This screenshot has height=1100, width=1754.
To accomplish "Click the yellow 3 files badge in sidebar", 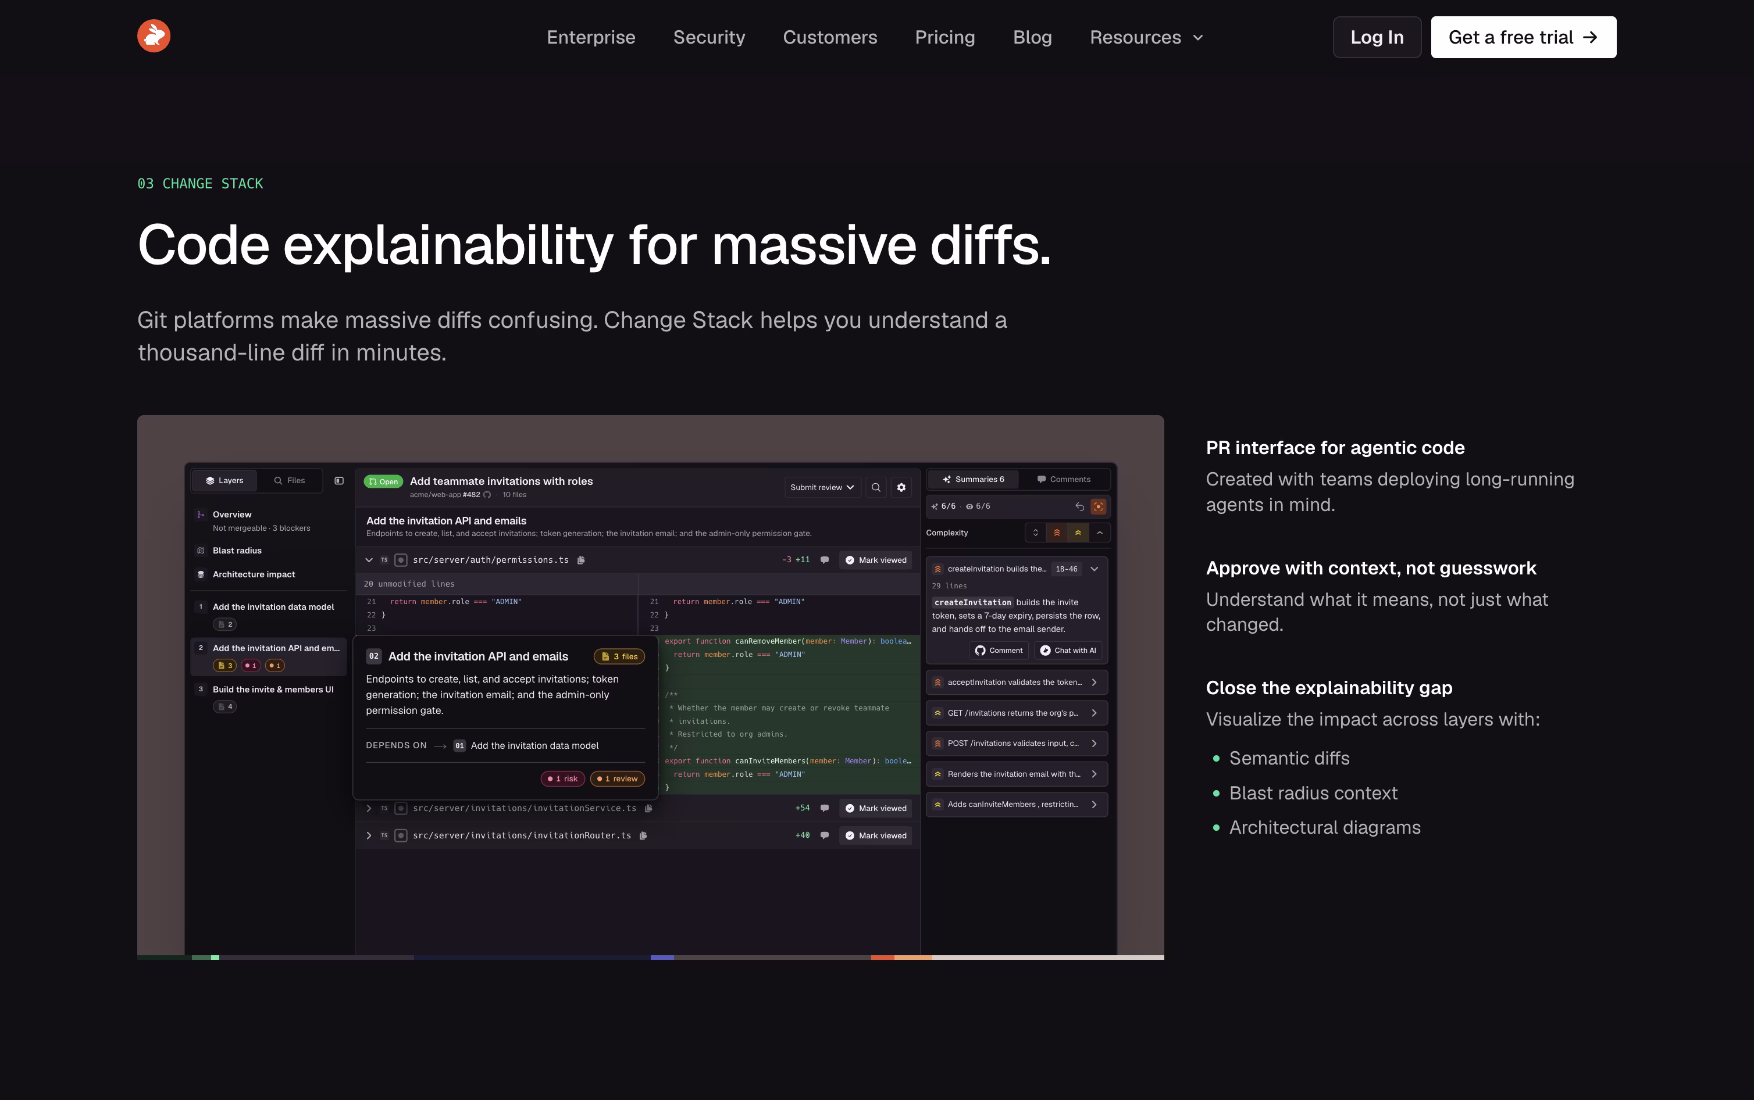I will 225,666.
